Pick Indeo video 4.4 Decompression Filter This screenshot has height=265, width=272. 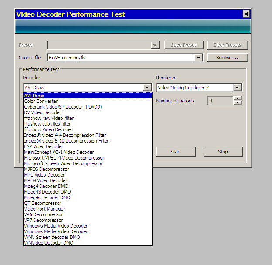tap(88, 135)
